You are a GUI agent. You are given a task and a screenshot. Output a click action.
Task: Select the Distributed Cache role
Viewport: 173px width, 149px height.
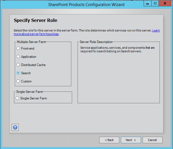(x=18, y=65)
